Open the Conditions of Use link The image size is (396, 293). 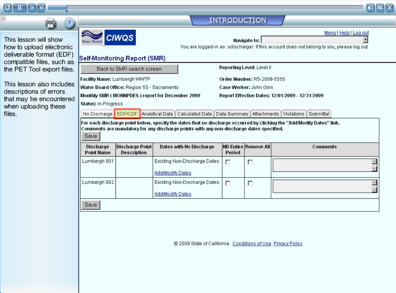point(252,244)
